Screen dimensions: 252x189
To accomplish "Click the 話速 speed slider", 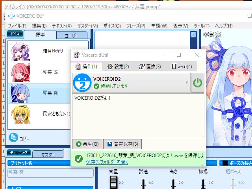I will 143,183.
